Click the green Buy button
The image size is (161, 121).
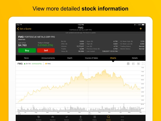(x=27, y=50)
